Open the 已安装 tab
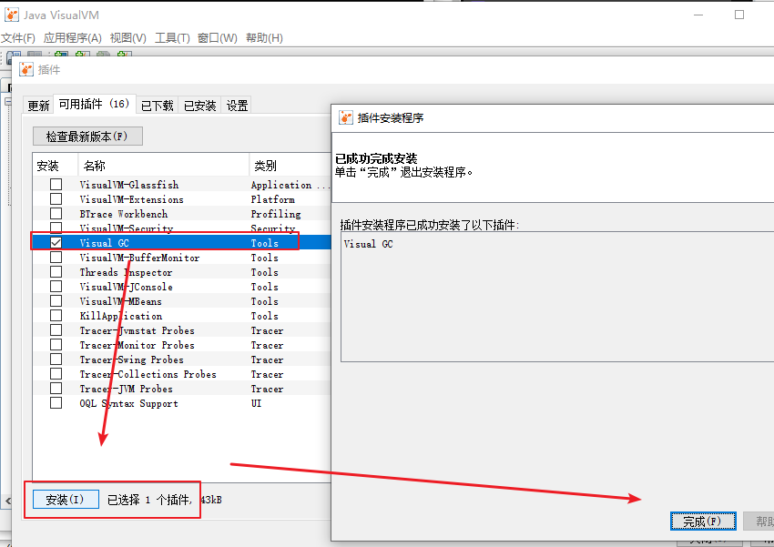 click(200, 105)
